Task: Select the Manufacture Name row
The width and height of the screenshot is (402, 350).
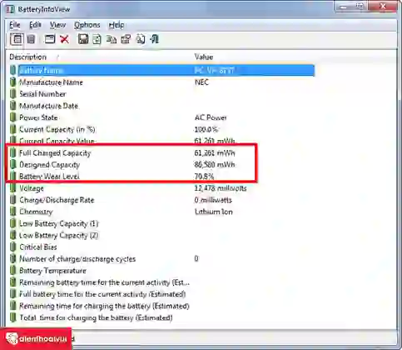Action: tap(161, 82)
